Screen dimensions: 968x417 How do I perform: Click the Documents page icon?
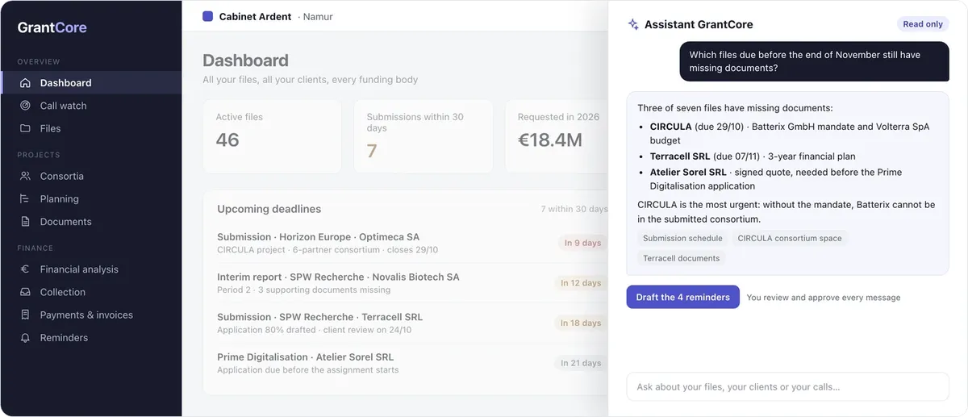pos(25,222)
